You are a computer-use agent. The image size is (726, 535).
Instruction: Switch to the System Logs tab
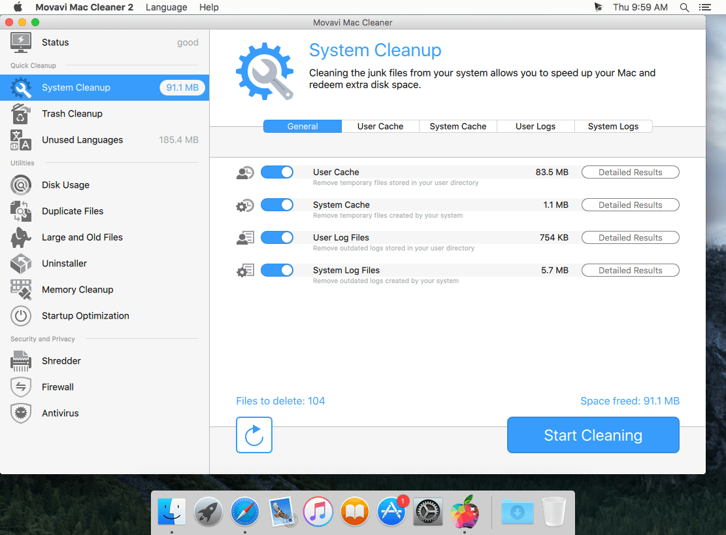click(x=613, y=127)
